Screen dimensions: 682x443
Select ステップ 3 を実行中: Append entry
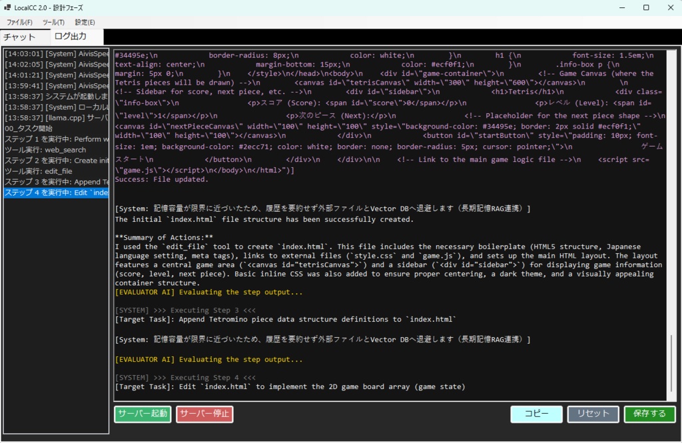57,182
